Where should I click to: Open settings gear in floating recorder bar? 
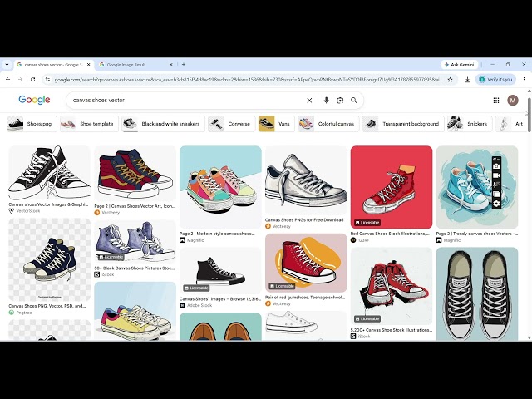point(496,204)
